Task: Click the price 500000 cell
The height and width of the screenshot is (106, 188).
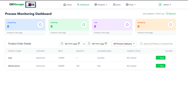Action: point(61,66)
